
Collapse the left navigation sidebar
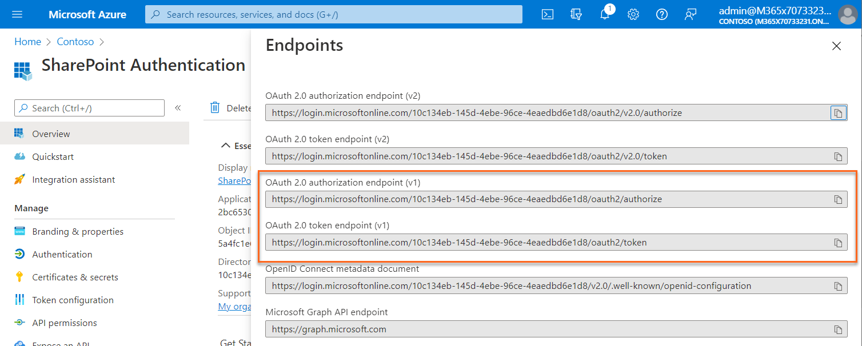coord(178,107)
